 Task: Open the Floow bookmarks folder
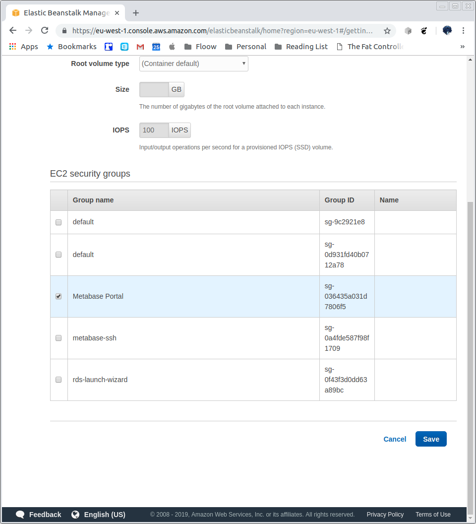pos(200,47)
